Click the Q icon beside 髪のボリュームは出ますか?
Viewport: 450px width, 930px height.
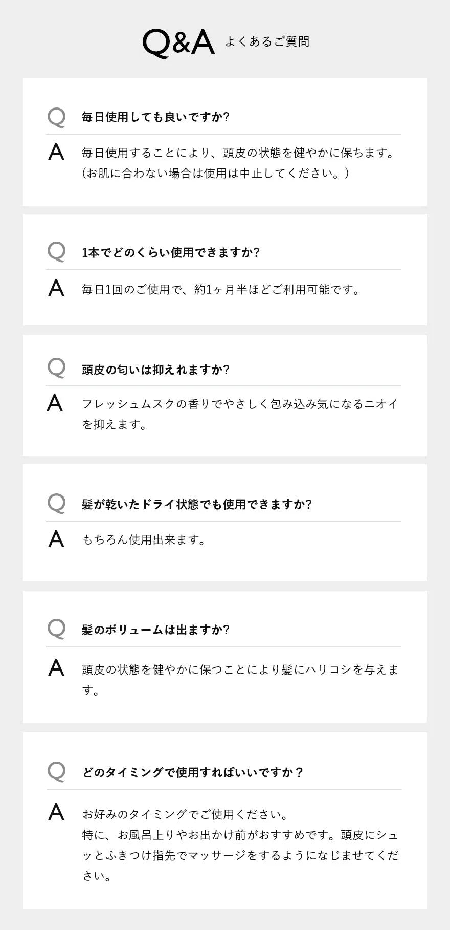[x=56, y=629]
